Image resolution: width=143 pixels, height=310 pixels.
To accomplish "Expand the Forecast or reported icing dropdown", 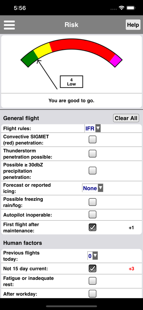I will pos(93,188).
